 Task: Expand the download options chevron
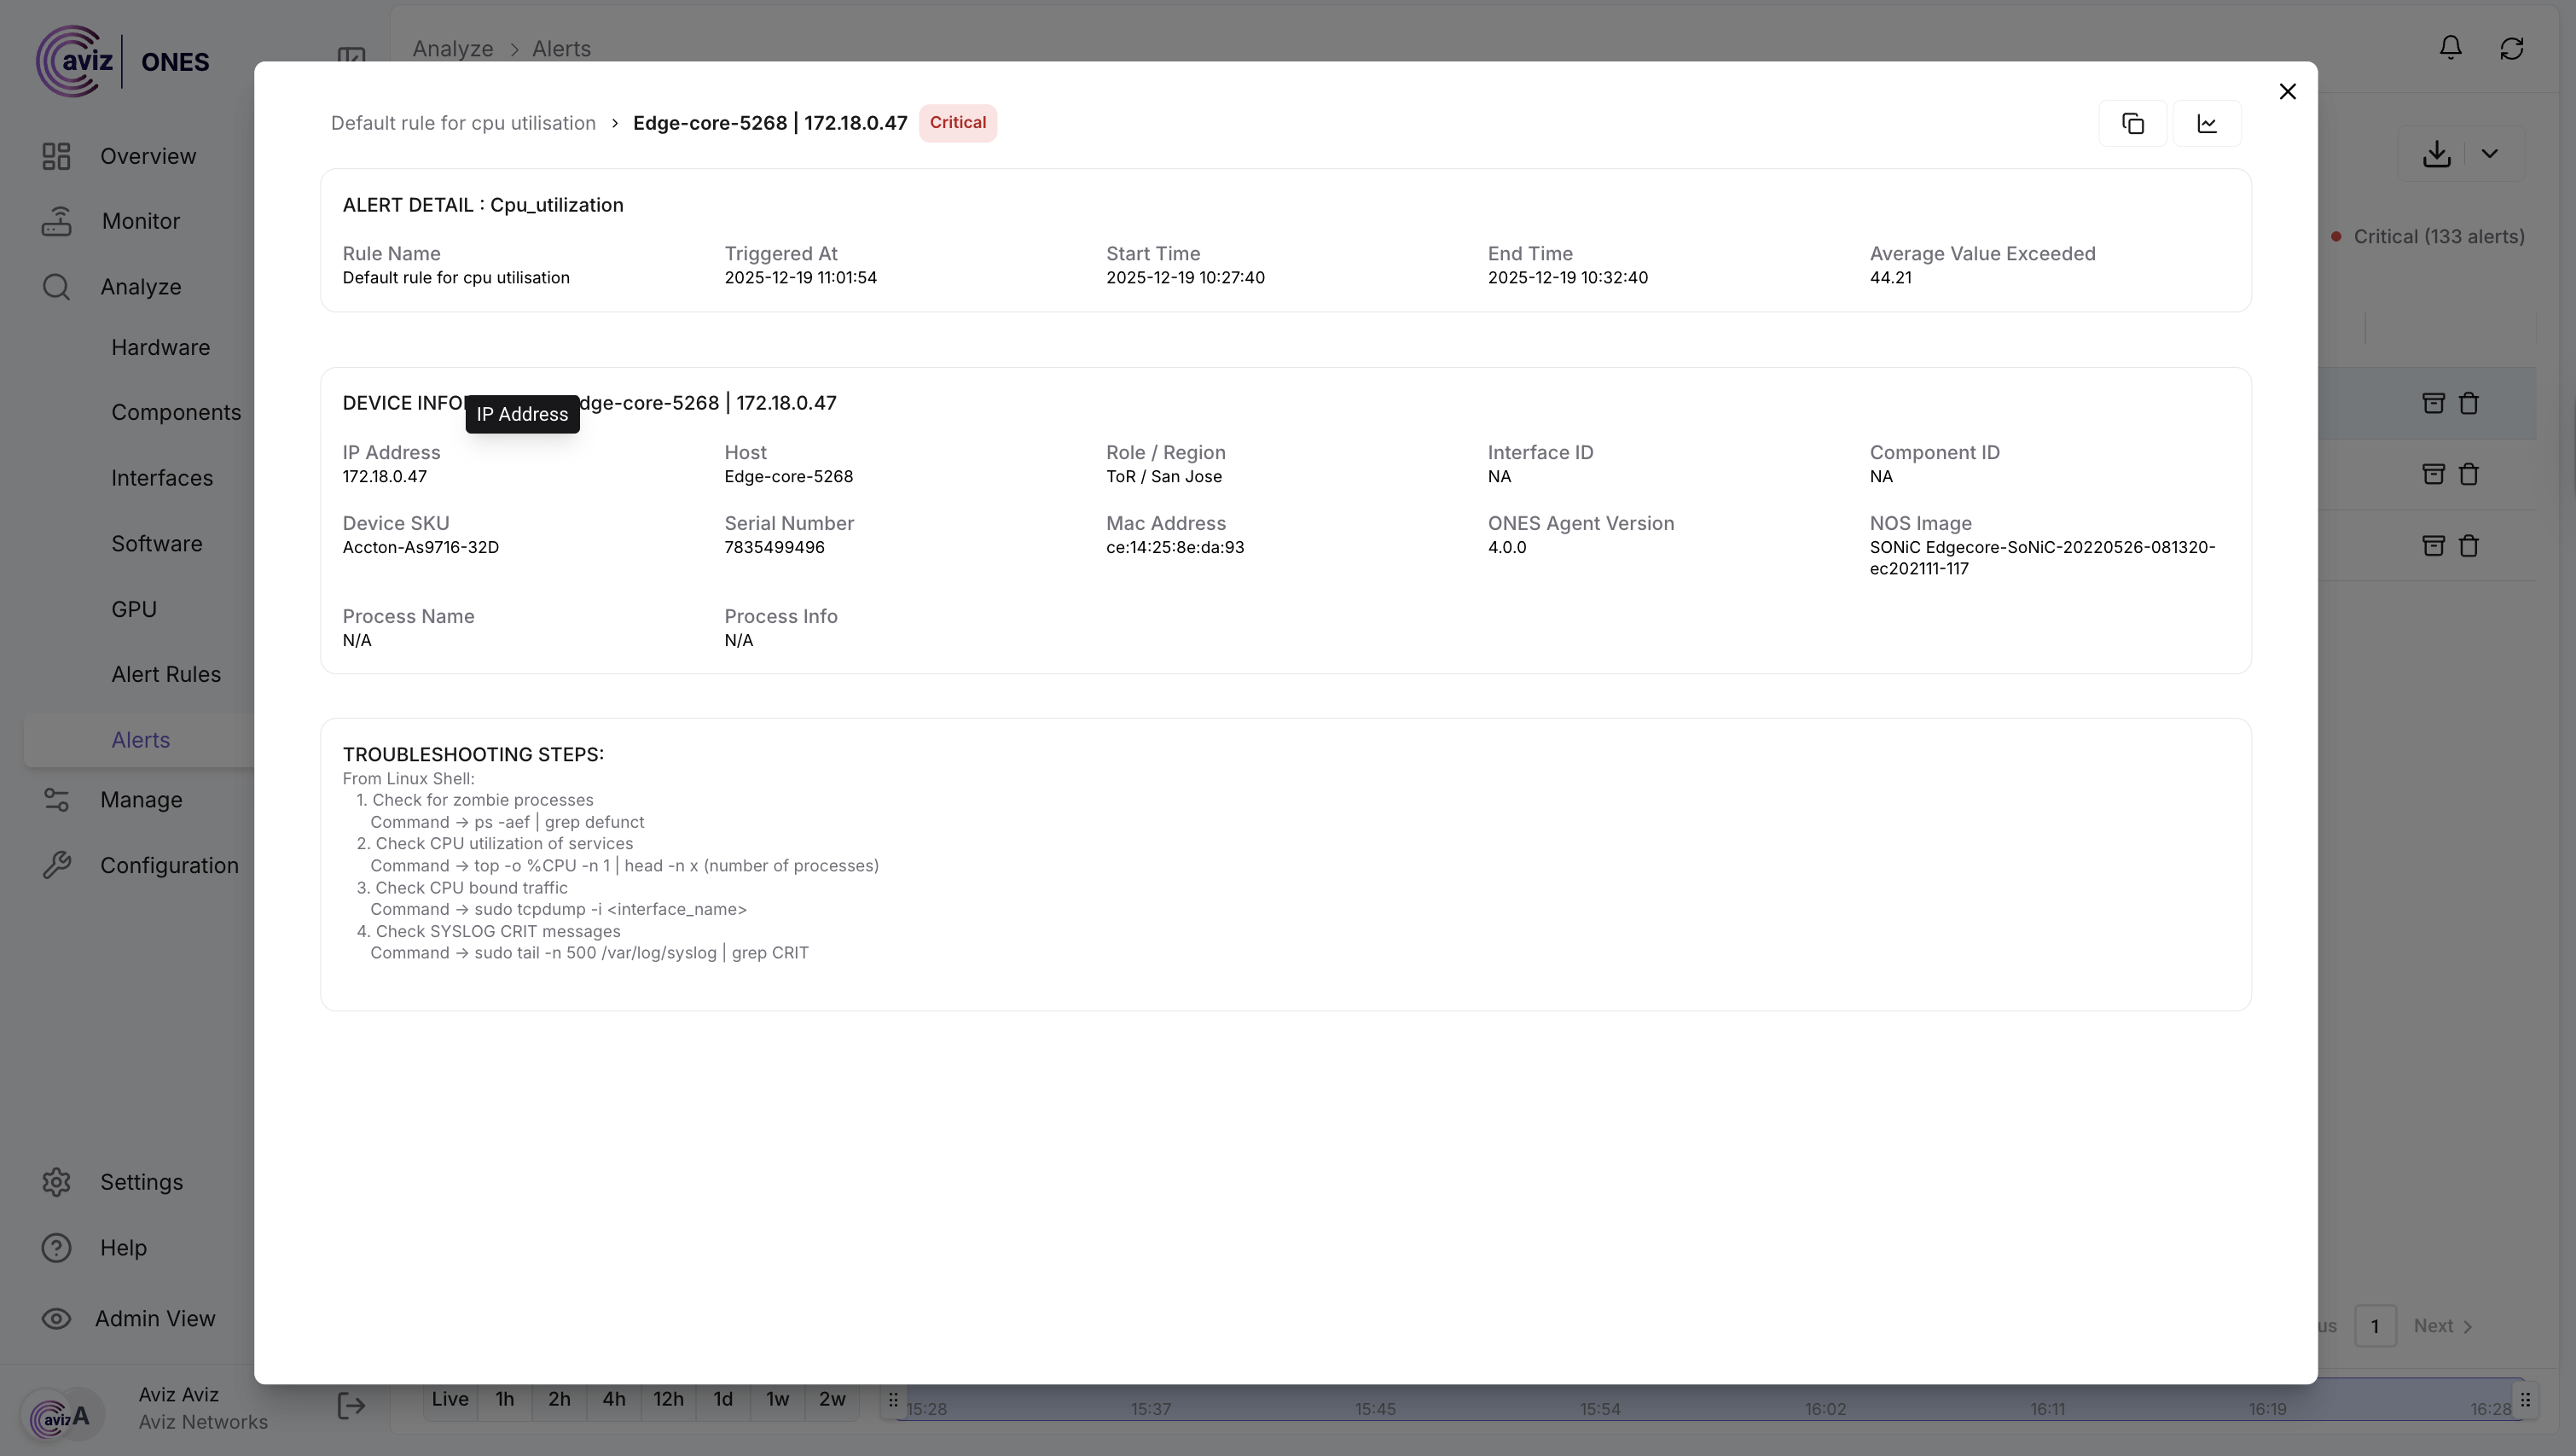2489,154
